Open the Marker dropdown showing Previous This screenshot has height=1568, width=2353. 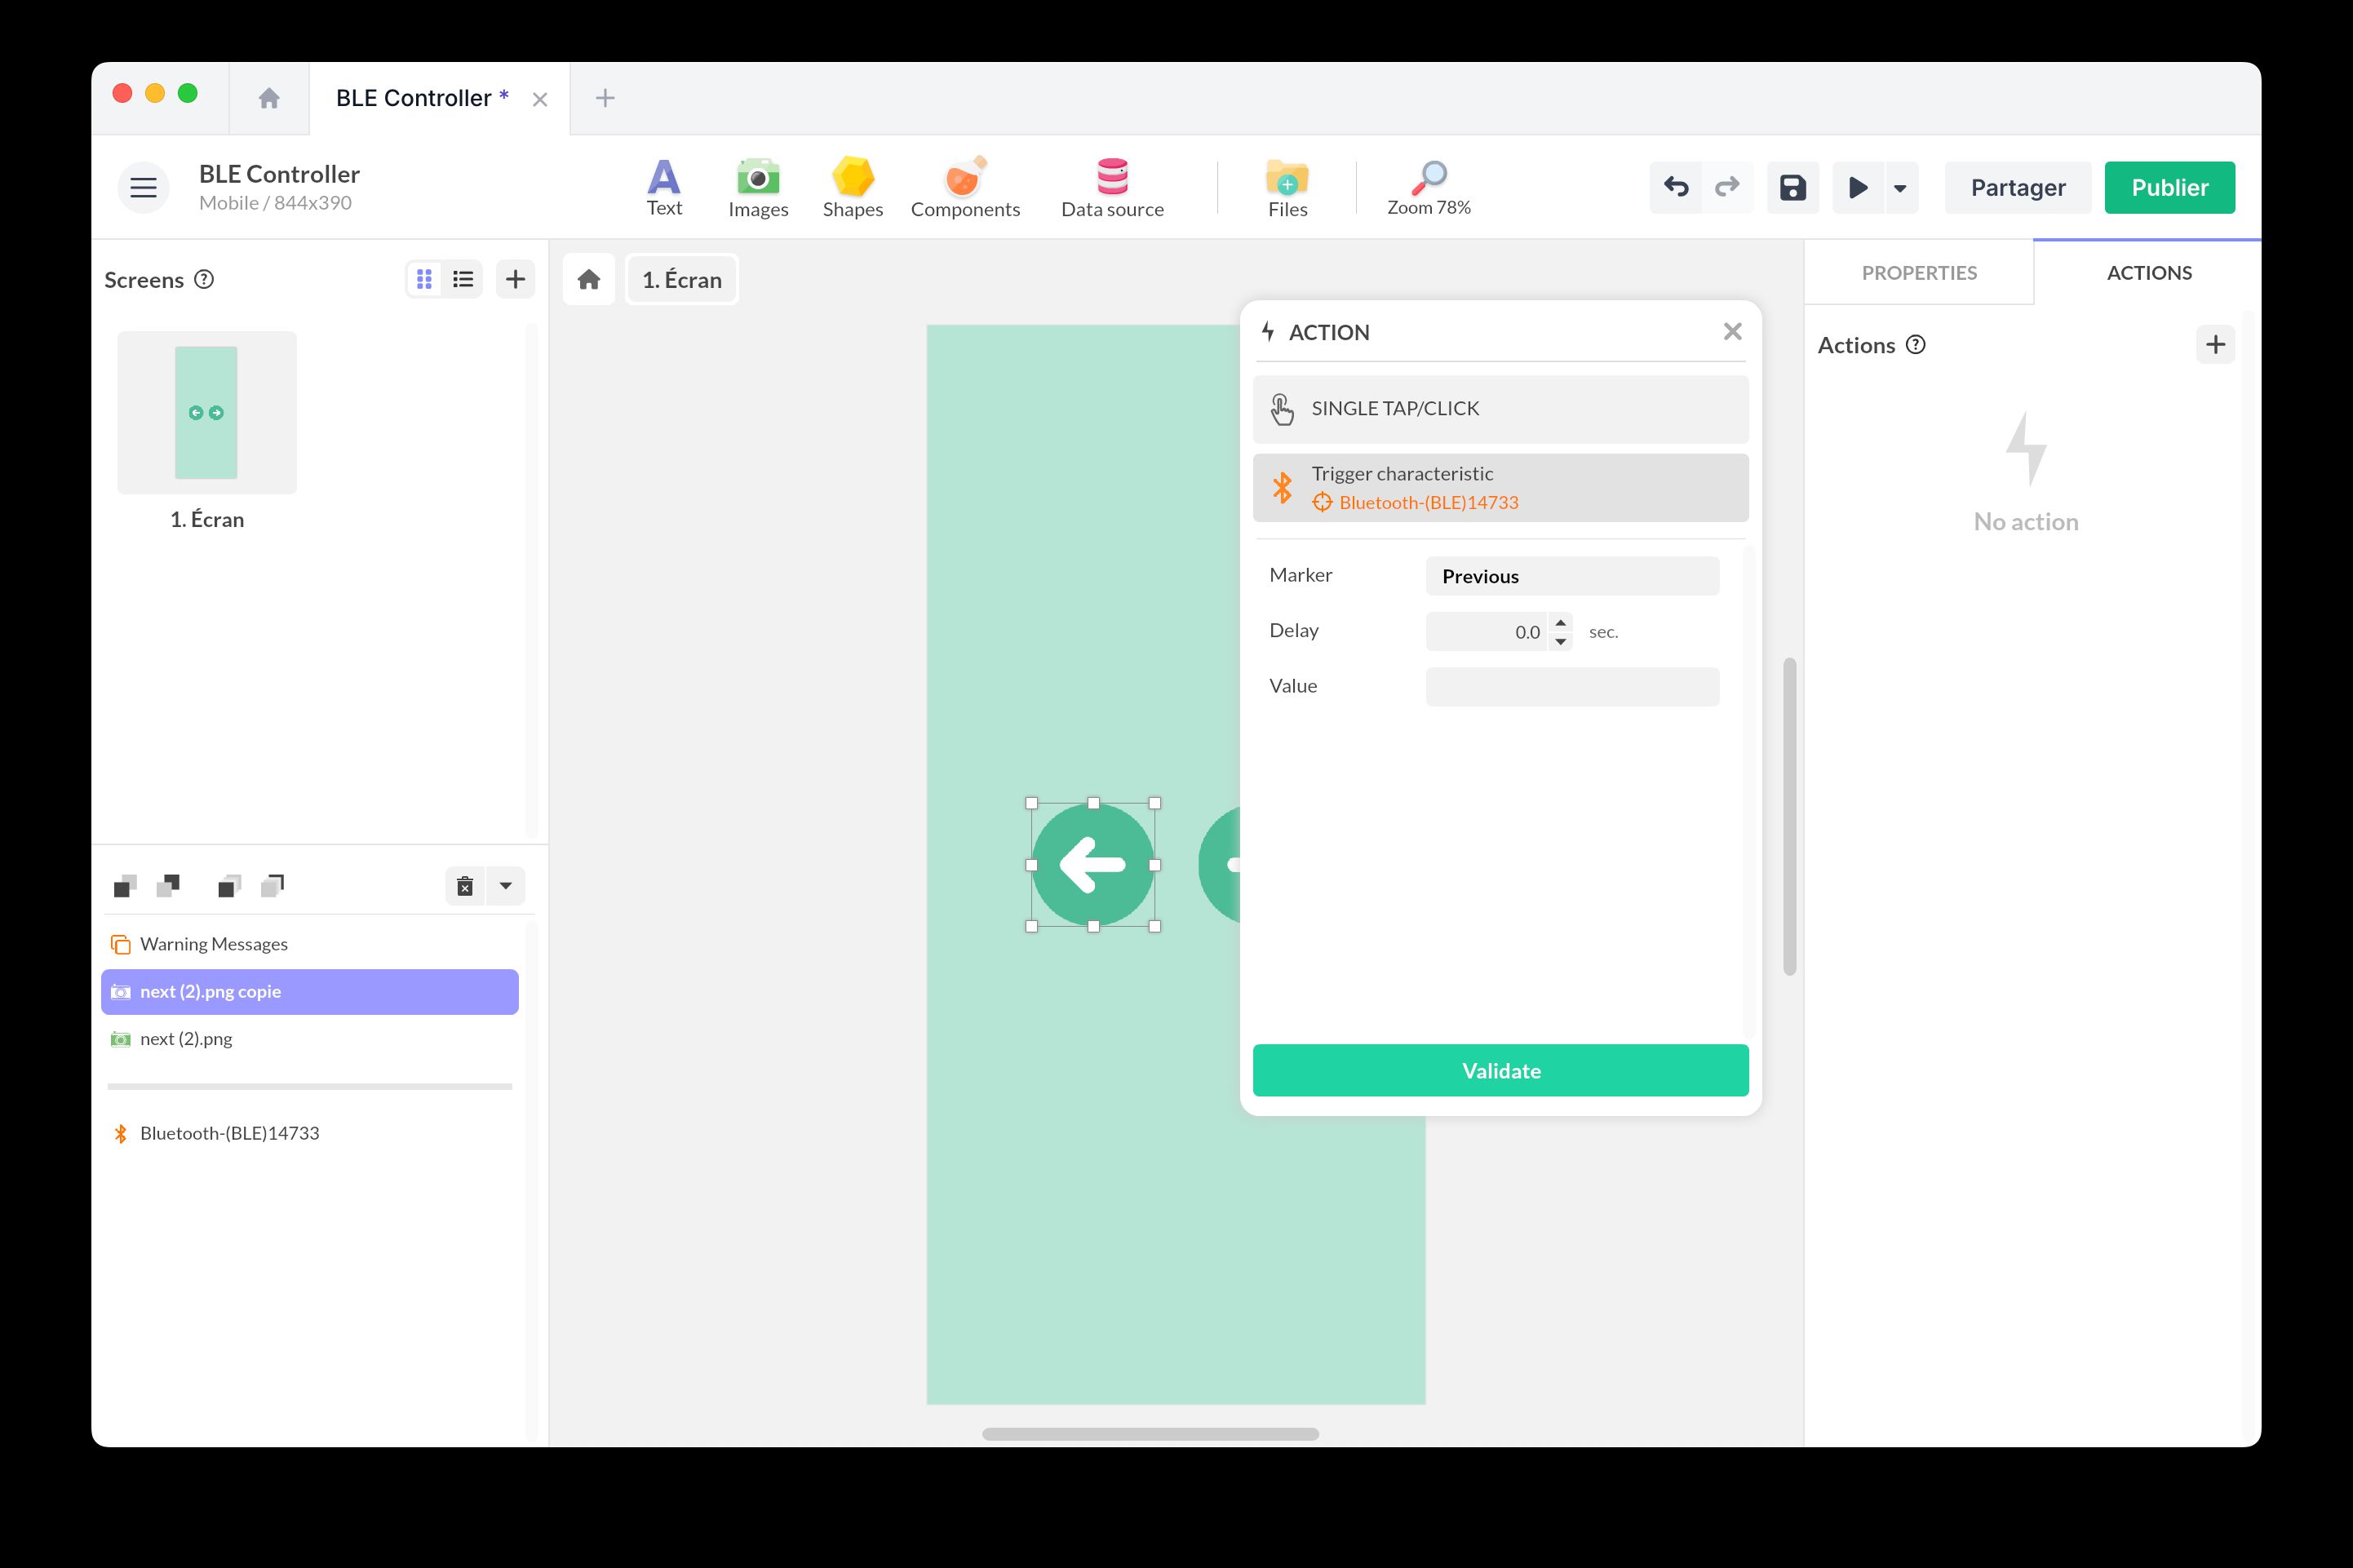click(x=1571, y=576)
